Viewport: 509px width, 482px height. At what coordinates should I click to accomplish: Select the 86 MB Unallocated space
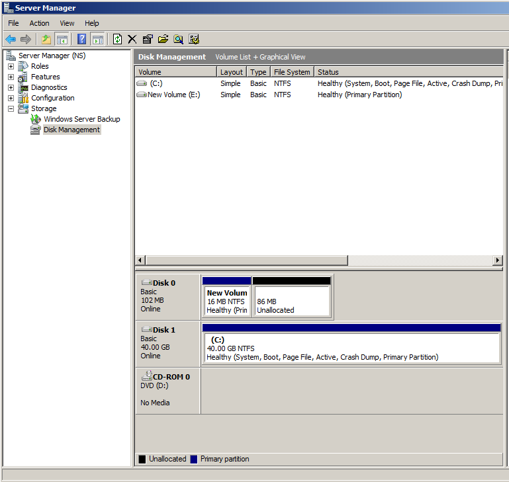[291, 297]
